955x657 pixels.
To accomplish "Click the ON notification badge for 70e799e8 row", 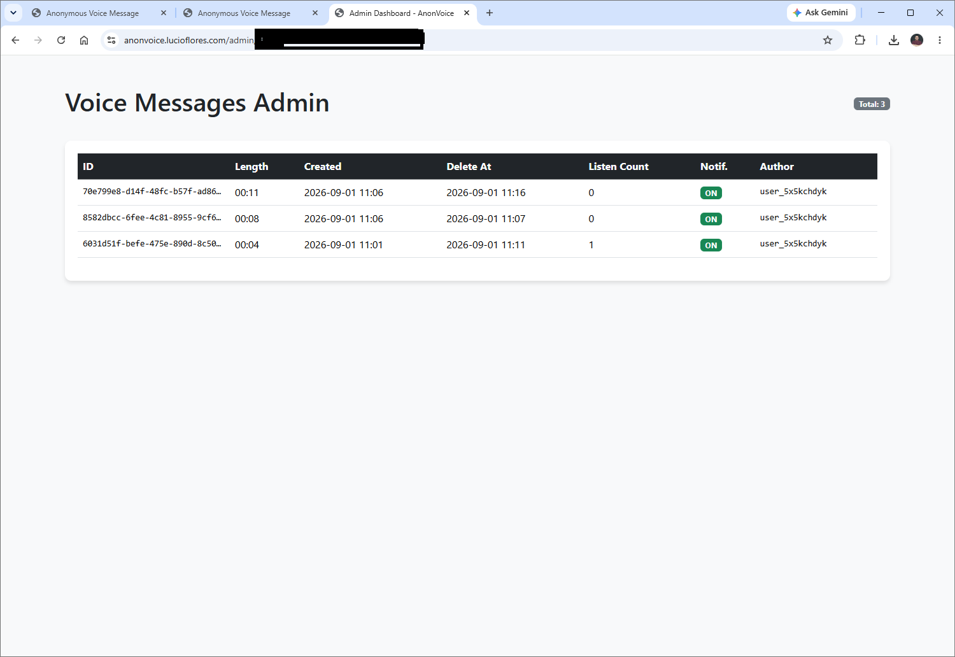I will (711, 193).
